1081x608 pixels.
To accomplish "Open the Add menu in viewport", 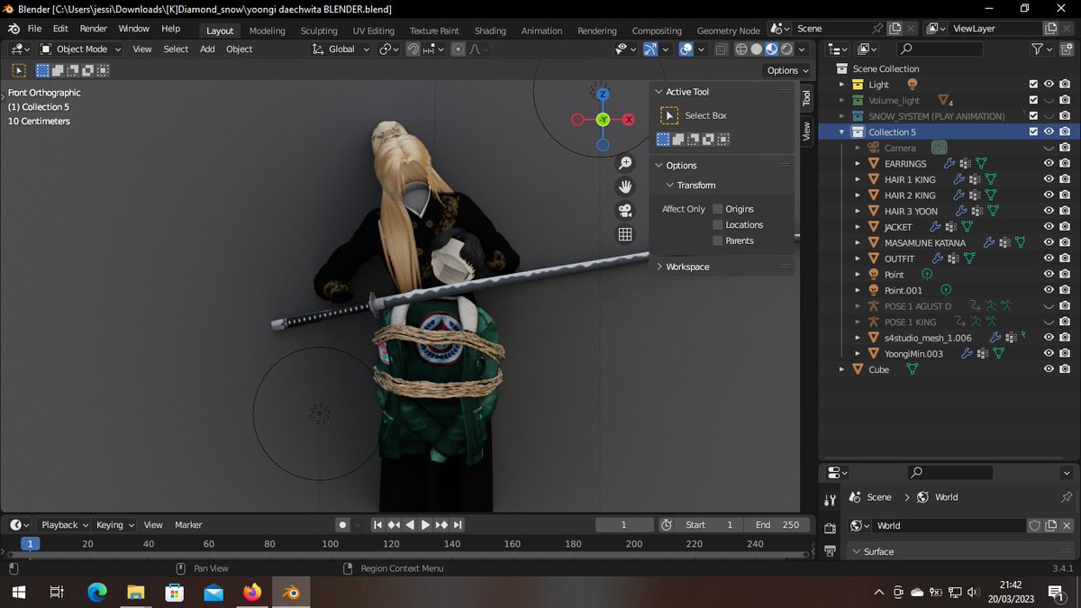I will (207, 50).
